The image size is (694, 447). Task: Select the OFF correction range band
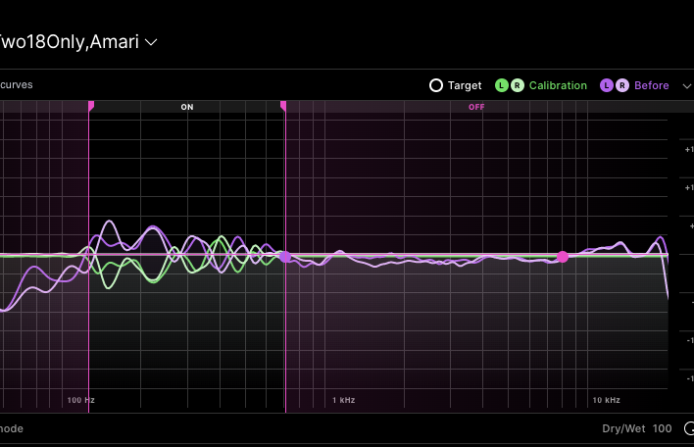tap(476, 107)
